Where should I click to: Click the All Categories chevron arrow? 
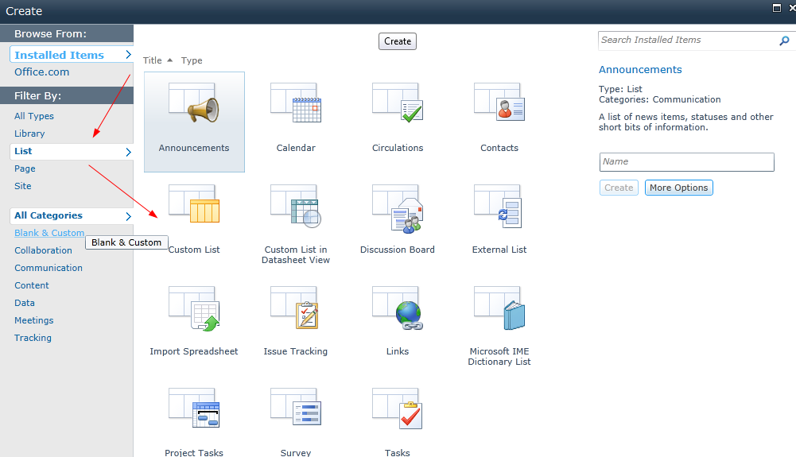click(x=128, y=216)
